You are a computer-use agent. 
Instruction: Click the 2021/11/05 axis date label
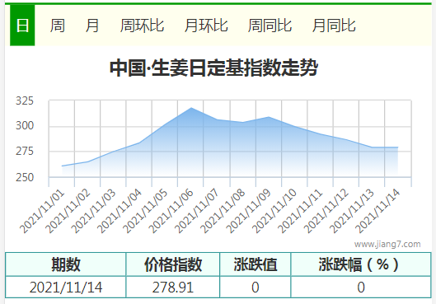[x=145, y=211]
